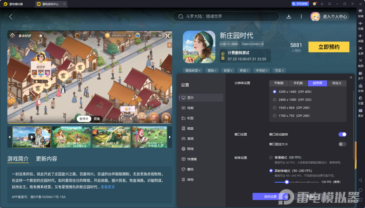The width and height of the screenshot is (365, 208).
Task: Switch to 自定义 resolution tab
Action: 337,83
